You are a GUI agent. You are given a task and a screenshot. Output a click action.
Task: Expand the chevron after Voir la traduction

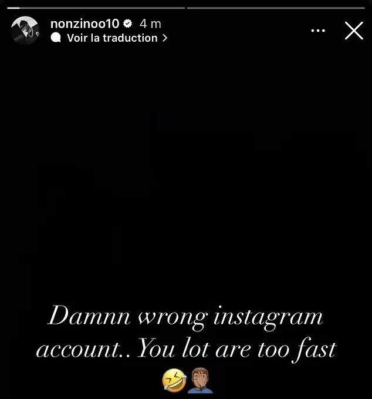165,38
